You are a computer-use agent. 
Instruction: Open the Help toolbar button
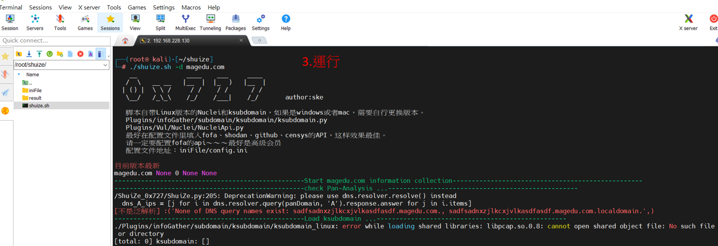point(285,22)
